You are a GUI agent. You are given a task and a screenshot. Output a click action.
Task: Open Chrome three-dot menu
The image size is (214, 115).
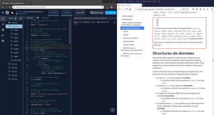(x=115, y=7)
